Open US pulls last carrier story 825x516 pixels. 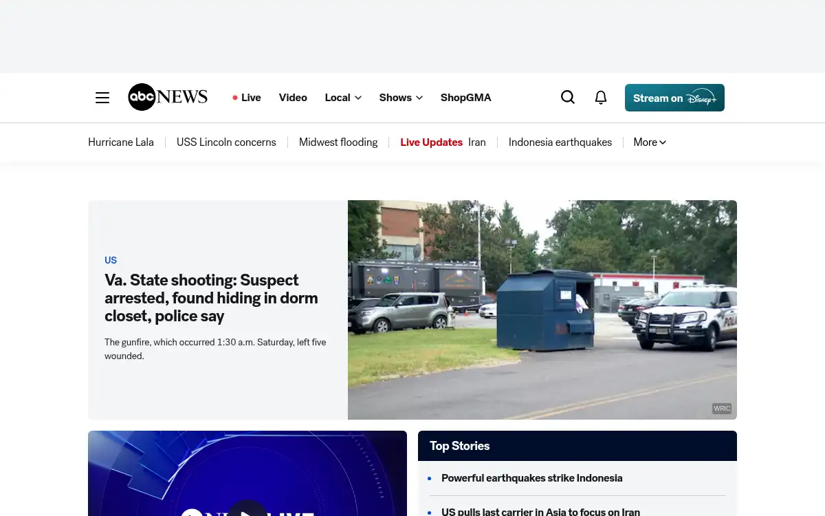coord(540,512)
